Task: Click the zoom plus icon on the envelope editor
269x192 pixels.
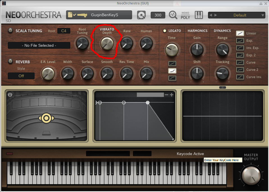Action: [171, 95]
